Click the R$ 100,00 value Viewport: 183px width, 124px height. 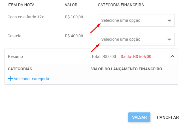pos(74,17)
